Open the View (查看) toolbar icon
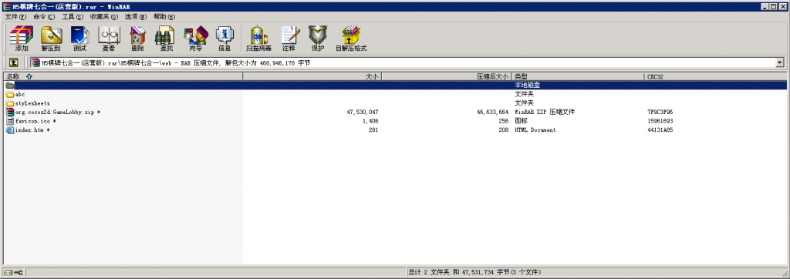The width and height of the screenshot is (790, 279). (x=108, y=39)
